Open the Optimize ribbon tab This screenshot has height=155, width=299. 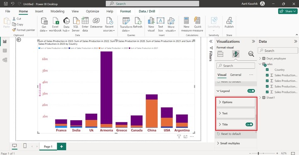[x=93, y=11]
